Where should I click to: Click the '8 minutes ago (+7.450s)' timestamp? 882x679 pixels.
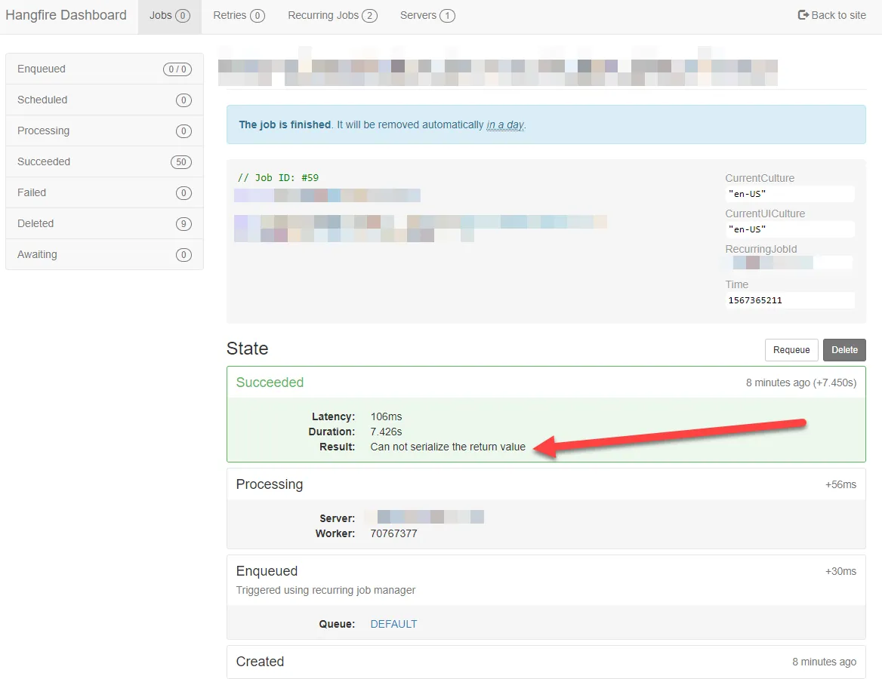[x=801, y=383]
